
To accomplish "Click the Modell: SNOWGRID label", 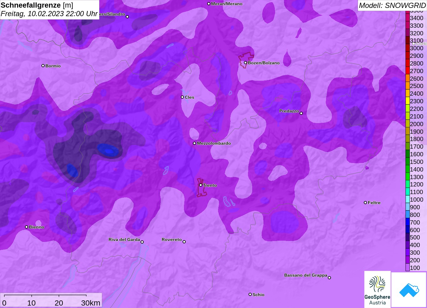I will 392,5.
